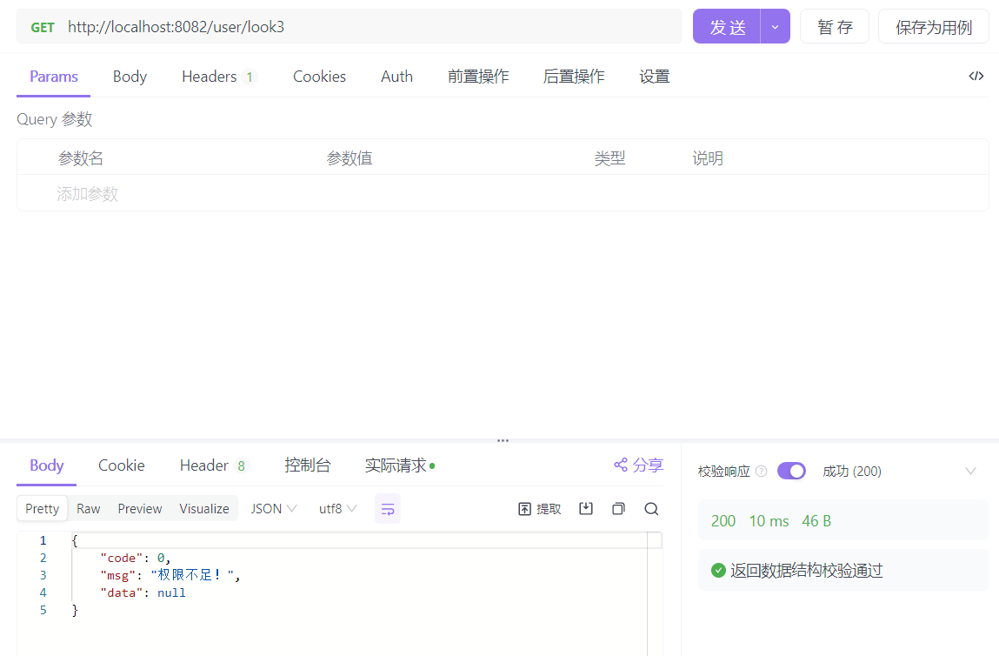Click the "data": null line
Screen dimensions: 999x656
(x=143, y=592)
